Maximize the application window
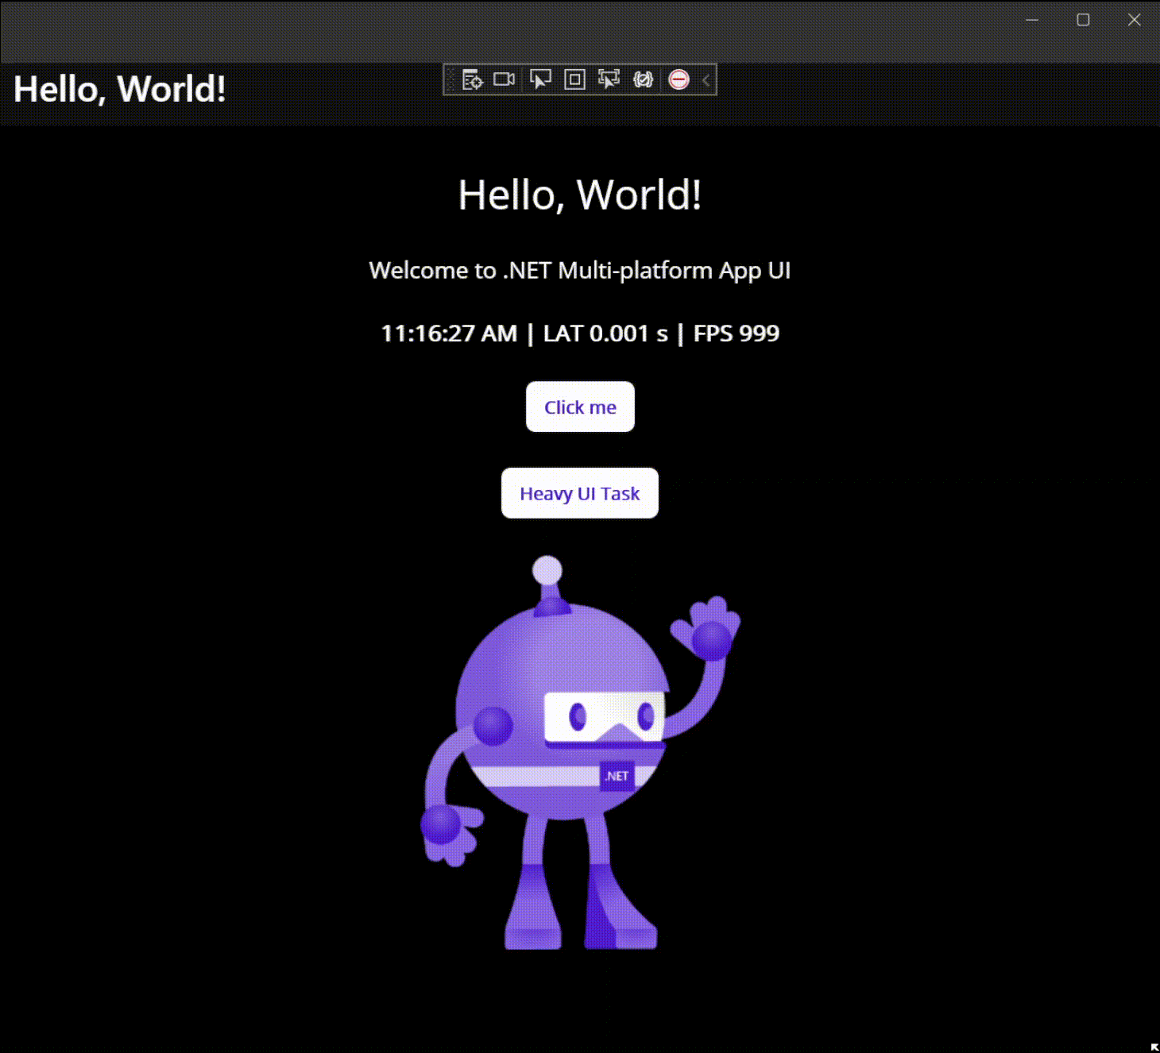The height and width of the screenshot is (1053, 1160). pos(1083,20)
